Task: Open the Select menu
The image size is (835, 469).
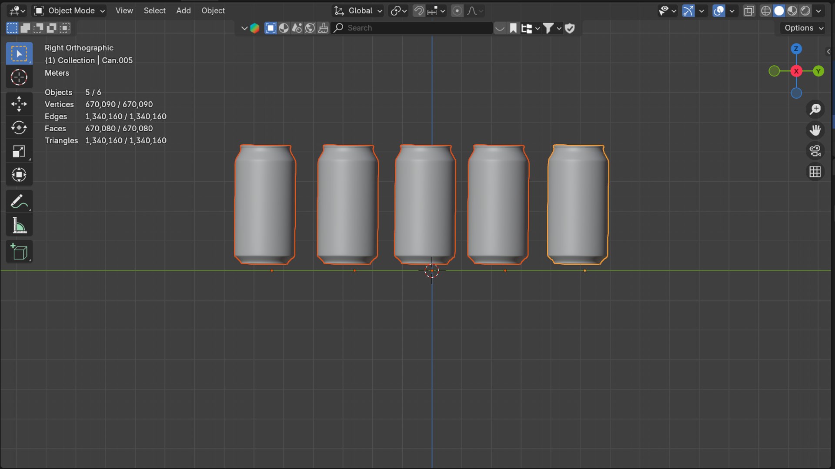Action: [154, 11]
